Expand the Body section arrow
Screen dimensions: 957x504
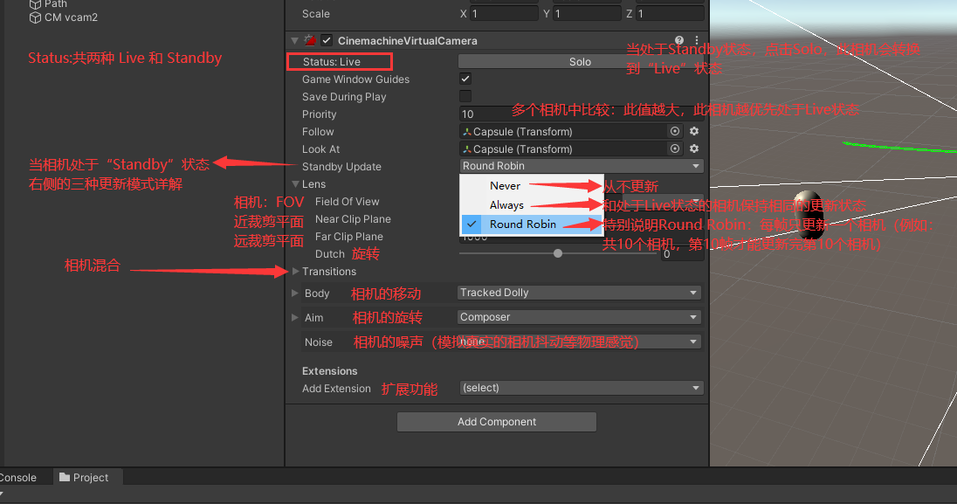(x=295, y=293)
